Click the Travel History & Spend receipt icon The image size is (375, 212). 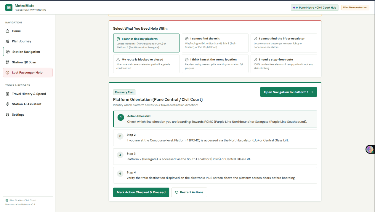tap(8, 94)
